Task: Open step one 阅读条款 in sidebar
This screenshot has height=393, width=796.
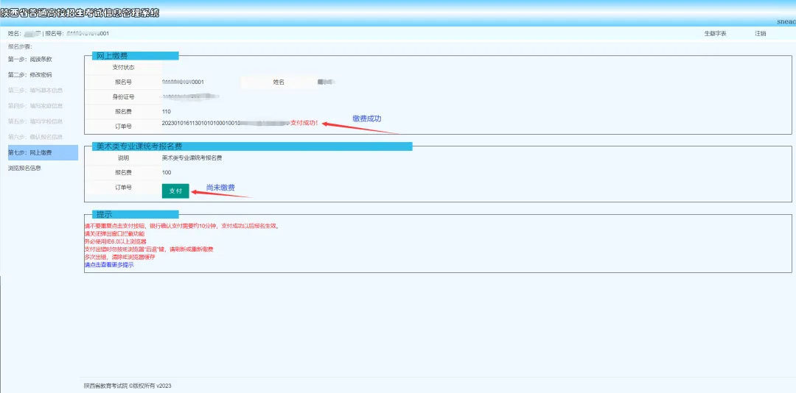Action: click(x=30, y=59)
